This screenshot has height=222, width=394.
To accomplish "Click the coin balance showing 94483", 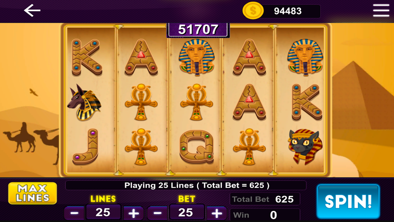I will click(288, 11).
